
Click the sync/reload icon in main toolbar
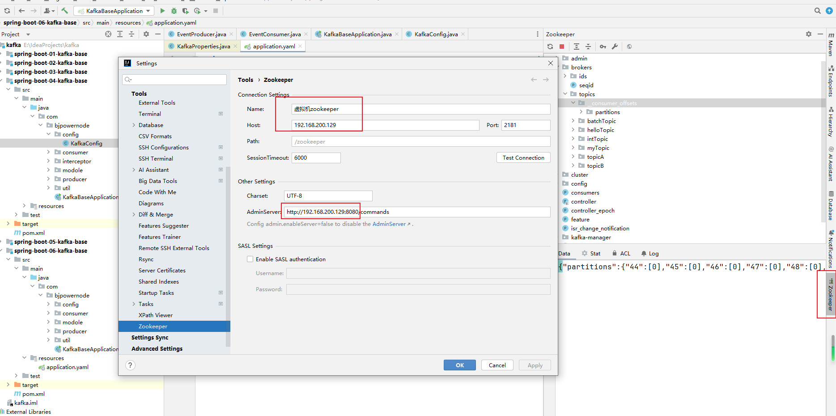click(x=7, y=11)
